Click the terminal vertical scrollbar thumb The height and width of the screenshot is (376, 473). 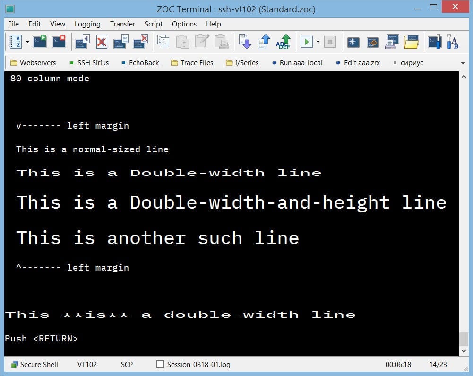[x=463, y=339]
